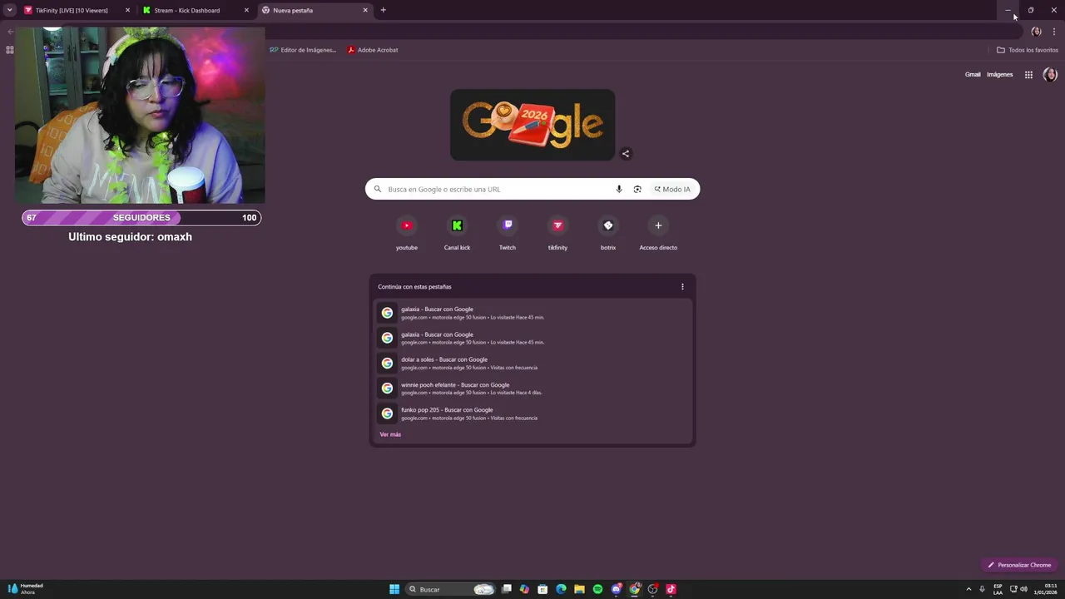1065x599 pixels.
Task: Open File Explorer from taskbar
Action: pyautogui.click(x=579, y=589)
